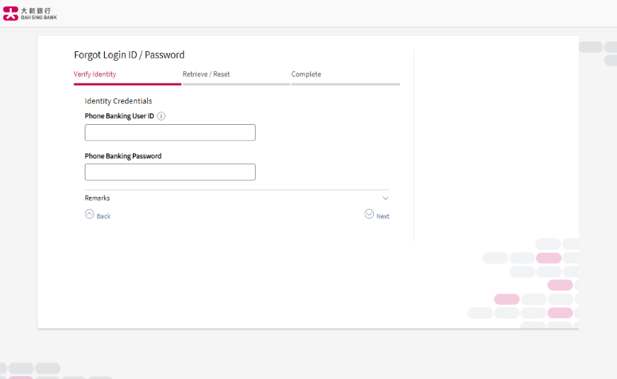
Task: Click the Phone Banking Password label
Action: [123, 156]
